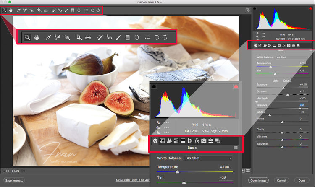This screenshot has height=187, width=315.
Task: Open the Snapshots tab in the small right panel strip
Action: [x=298, y=46]
